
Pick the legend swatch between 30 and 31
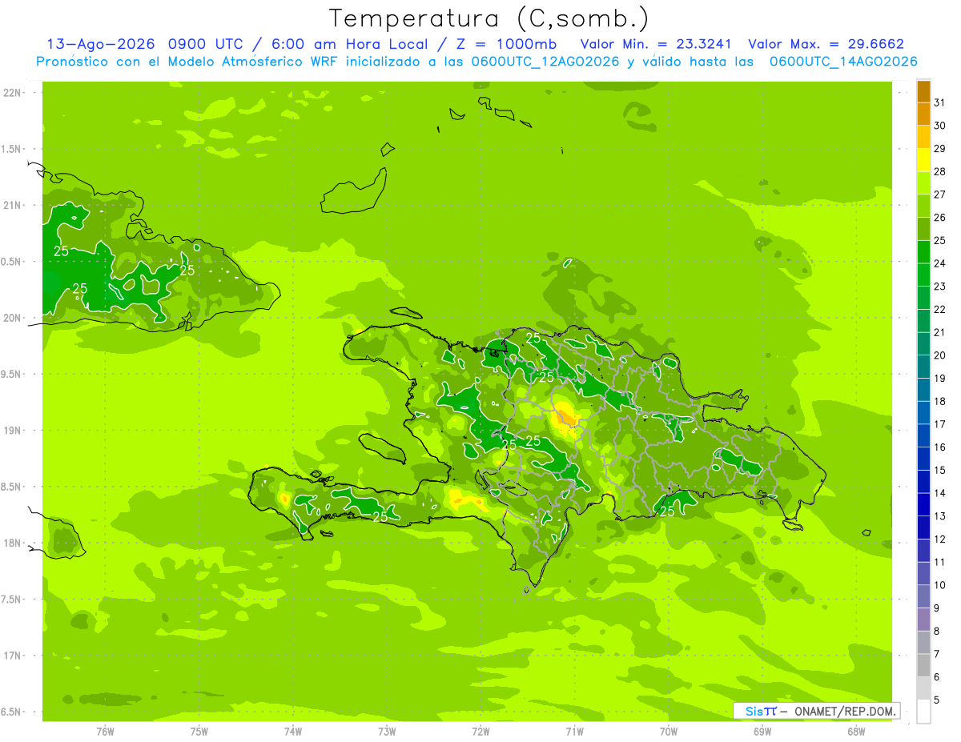coord(923,114)
